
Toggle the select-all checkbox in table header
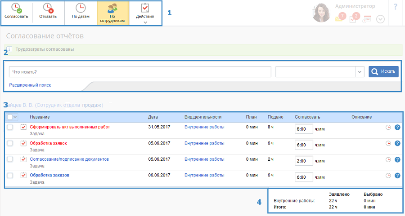tap(10, 117)
